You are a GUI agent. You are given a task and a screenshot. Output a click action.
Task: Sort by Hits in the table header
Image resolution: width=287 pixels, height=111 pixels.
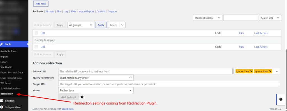(x=241, y=33)
